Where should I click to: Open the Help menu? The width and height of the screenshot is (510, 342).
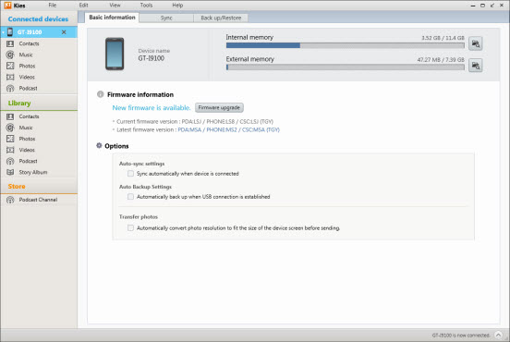[x=177, y=6]
